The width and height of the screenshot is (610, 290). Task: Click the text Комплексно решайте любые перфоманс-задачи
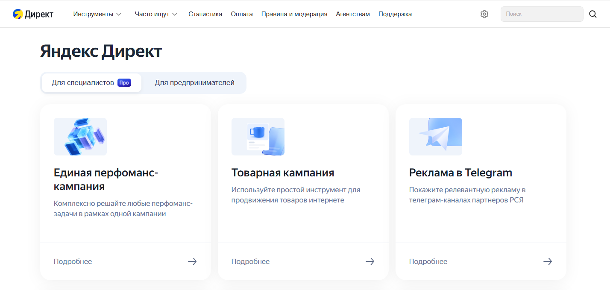click(123, 208)
